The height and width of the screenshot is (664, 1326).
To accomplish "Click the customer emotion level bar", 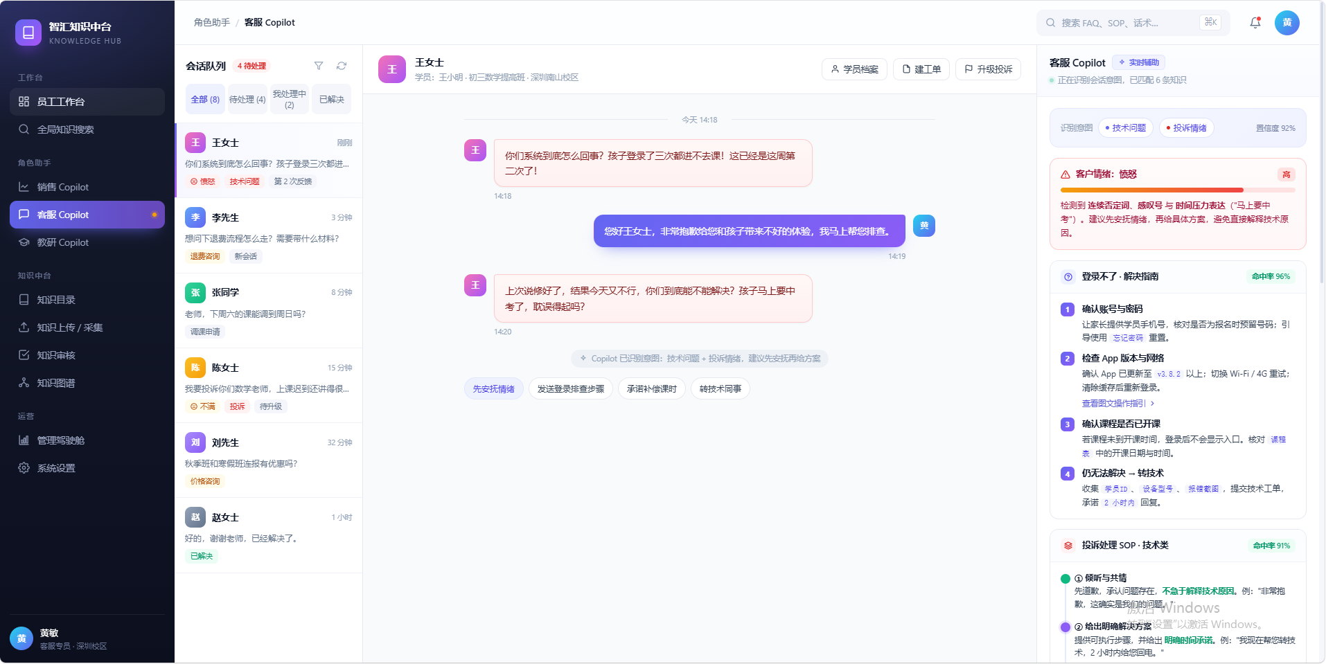I will (x=1178, y=190).
